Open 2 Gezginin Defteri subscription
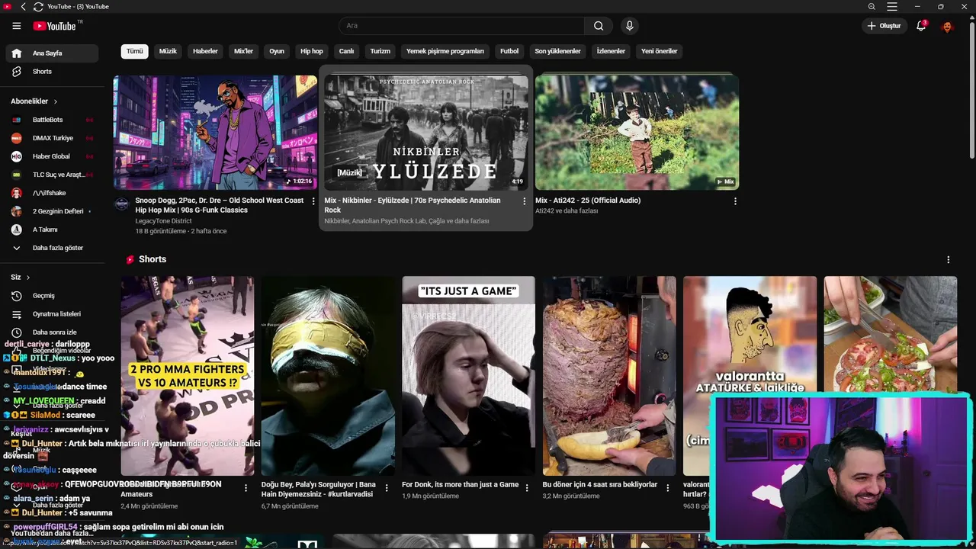Image resolution: width=976 pixels, height=549 pixels. pyautogui.click(x=53, y=211)
